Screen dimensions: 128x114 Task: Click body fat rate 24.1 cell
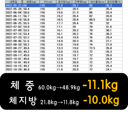[114, 70]
